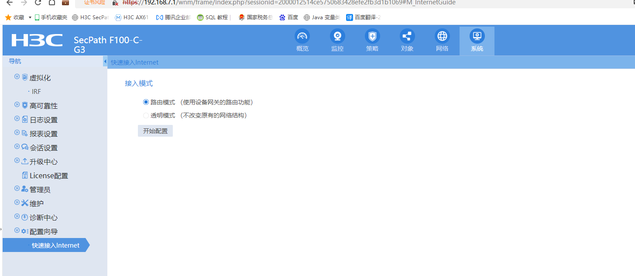
Task: Click the 导航 navigation header
Action: pyautogui.click(x=15, y=61)
